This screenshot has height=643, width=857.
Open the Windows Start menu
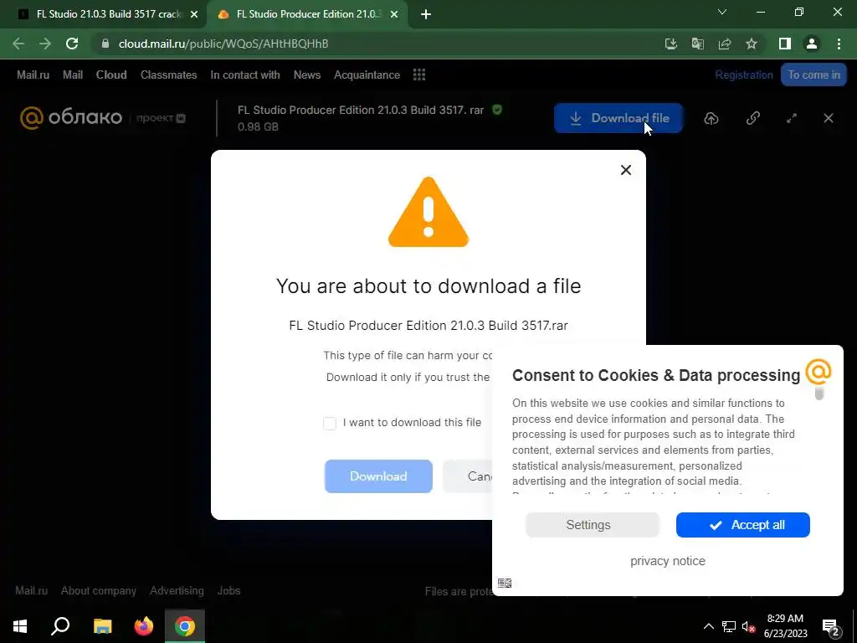20,626
